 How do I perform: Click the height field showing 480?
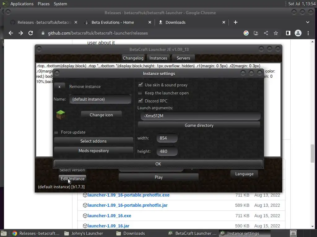point(167,151)
